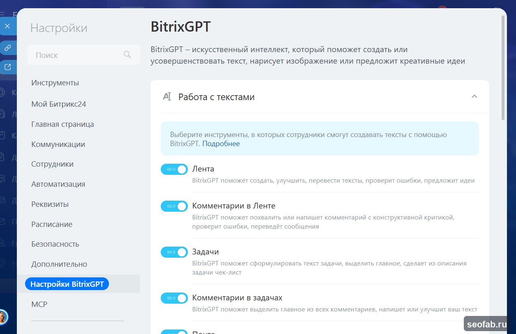The height and width of the screenshot is (334, 516).
Task: Click the Задачи tool title
Action: [205, 252]
